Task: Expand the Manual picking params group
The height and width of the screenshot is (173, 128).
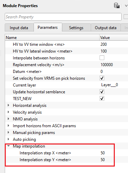Action: (x=8, y=132)
